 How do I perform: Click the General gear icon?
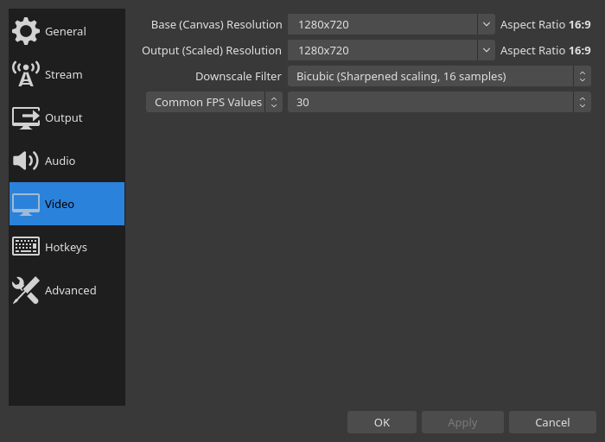point(26,31)
